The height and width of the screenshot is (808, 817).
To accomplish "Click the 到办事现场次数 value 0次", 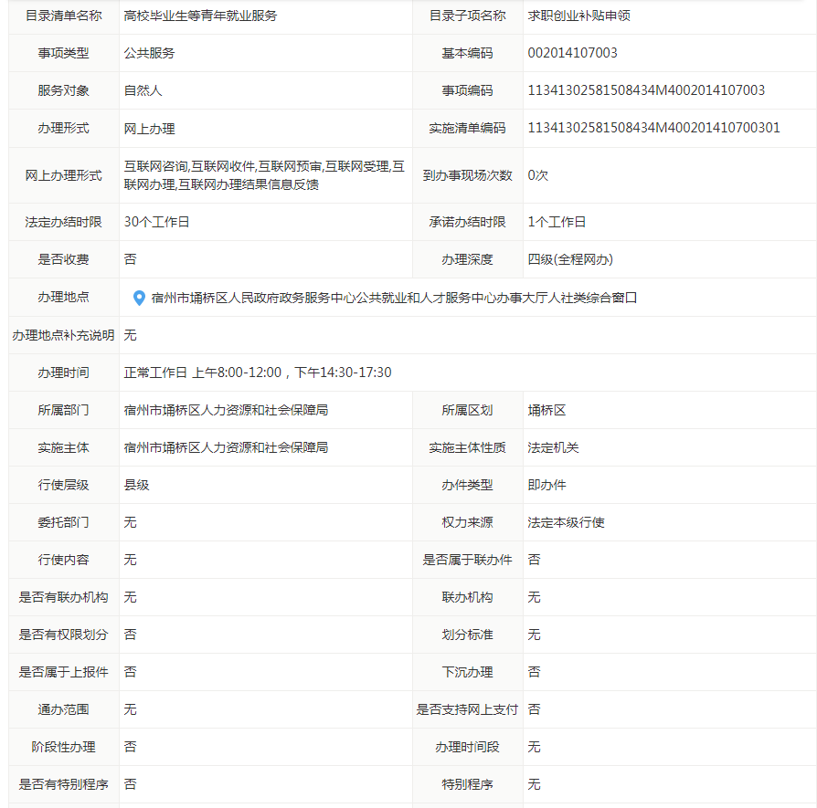I will click(x=537, y=175).
